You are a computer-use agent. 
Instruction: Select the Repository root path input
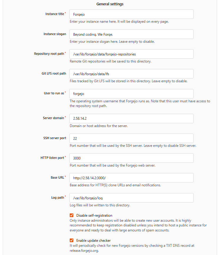131,54
